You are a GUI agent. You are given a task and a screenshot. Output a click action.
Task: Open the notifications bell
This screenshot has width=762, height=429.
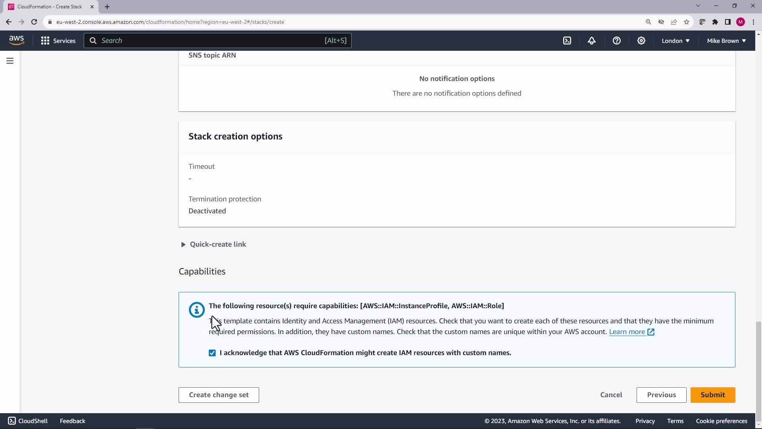592,41
